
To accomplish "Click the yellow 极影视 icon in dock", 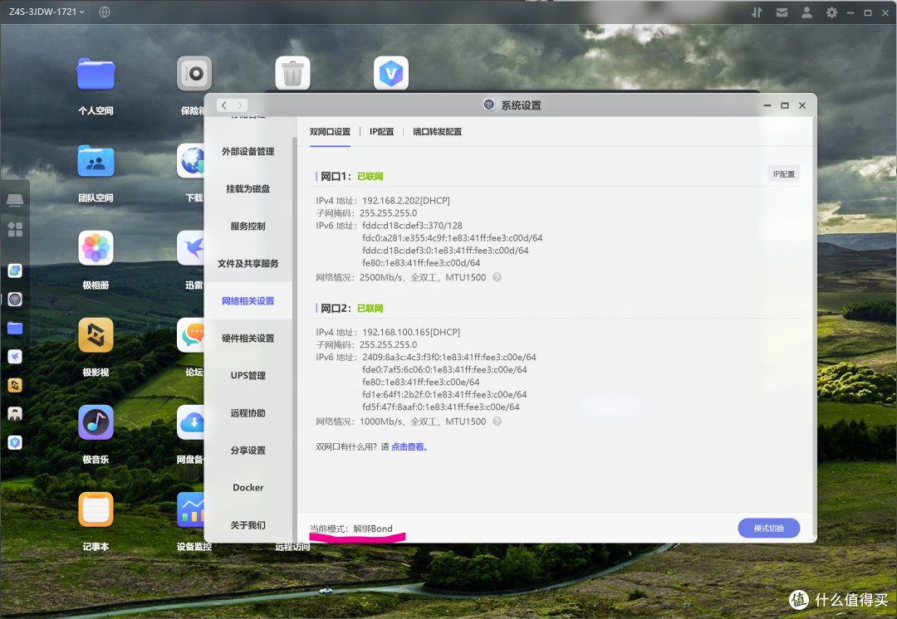I will pos(15,385).
